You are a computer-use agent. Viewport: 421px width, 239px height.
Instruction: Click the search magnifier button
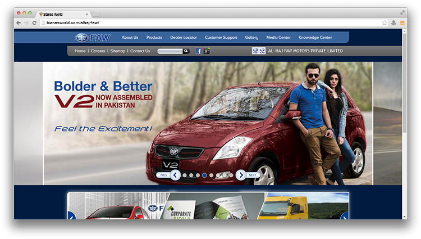tap(186, 51)
